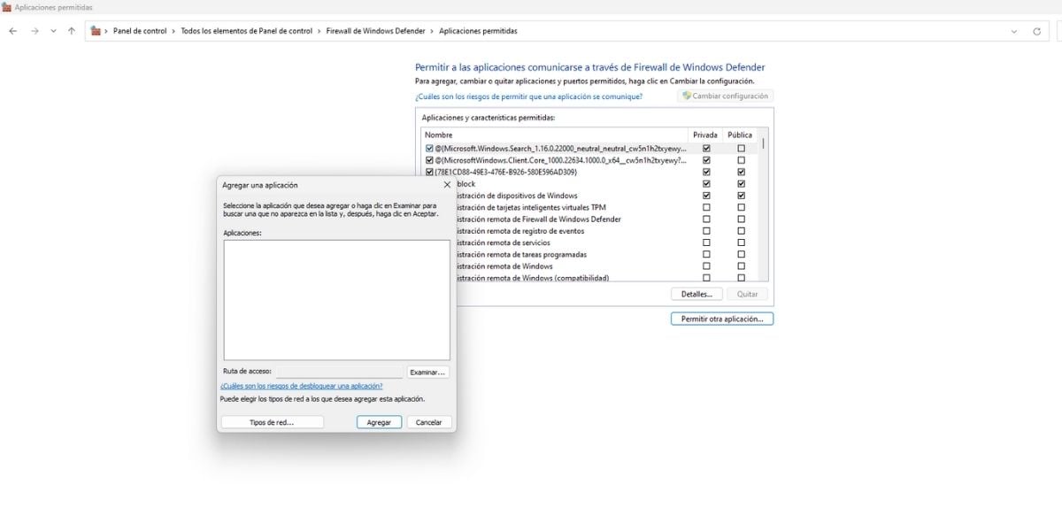Enable Privada for remota de tareas programadas

(x=706, y=255)
